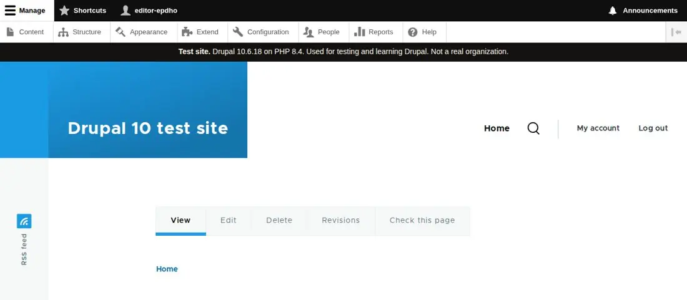Viewport: 687px width, 300px height.
Task: Select the View tab
Action: [x=180, y=221]
